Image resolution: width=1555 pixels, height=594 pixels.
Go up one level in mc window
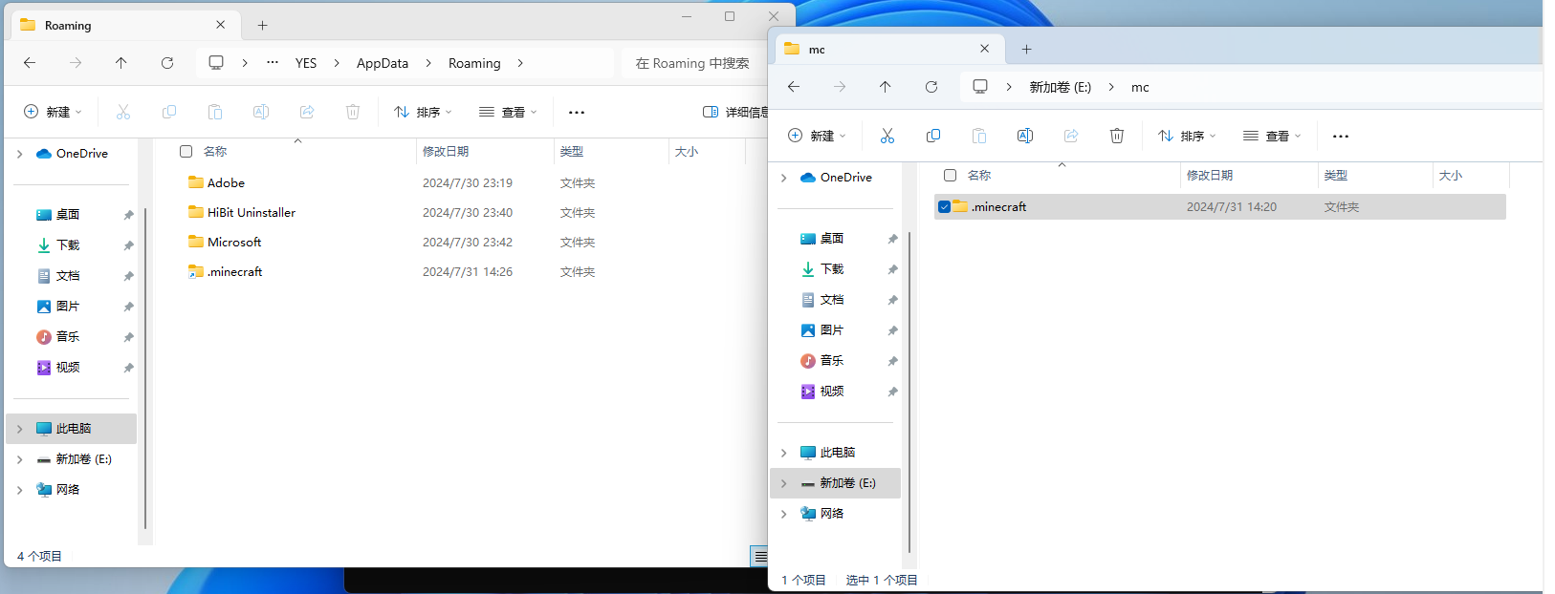click(885, 87)
